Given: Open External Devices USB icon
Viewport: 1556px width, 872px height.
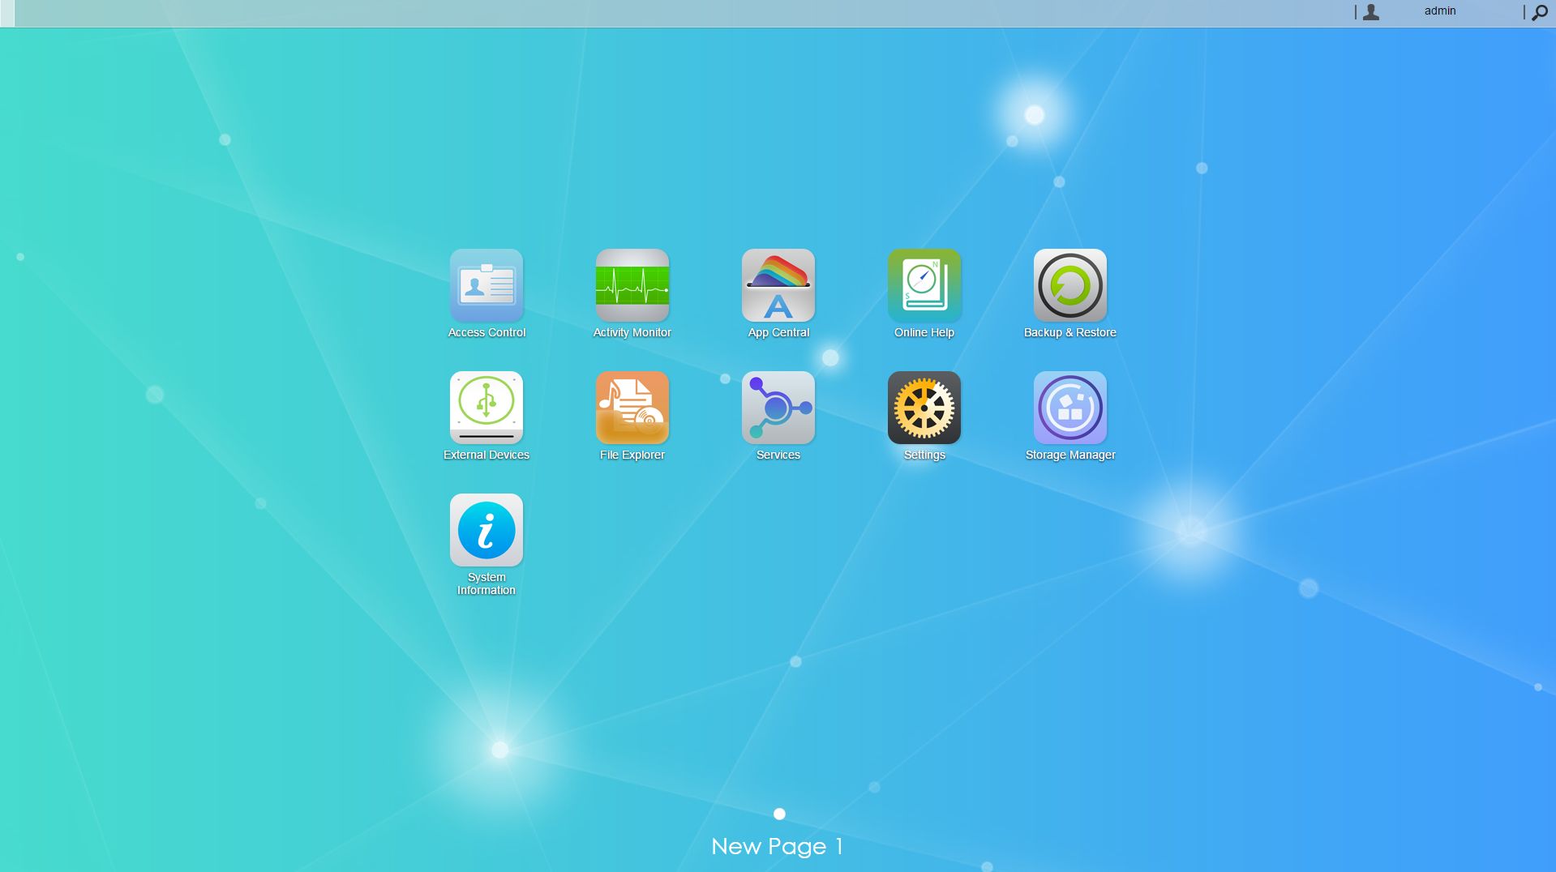Looking at the screenshot, I should 486,408.
